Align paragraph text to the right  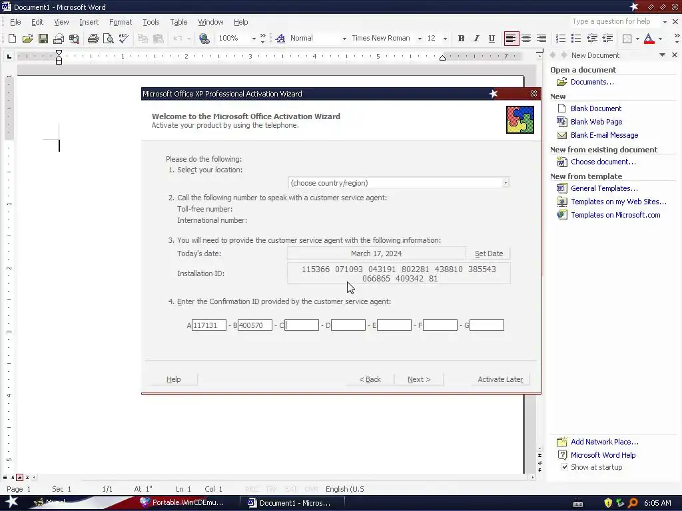pyautogui.click(x=541, y=39)
